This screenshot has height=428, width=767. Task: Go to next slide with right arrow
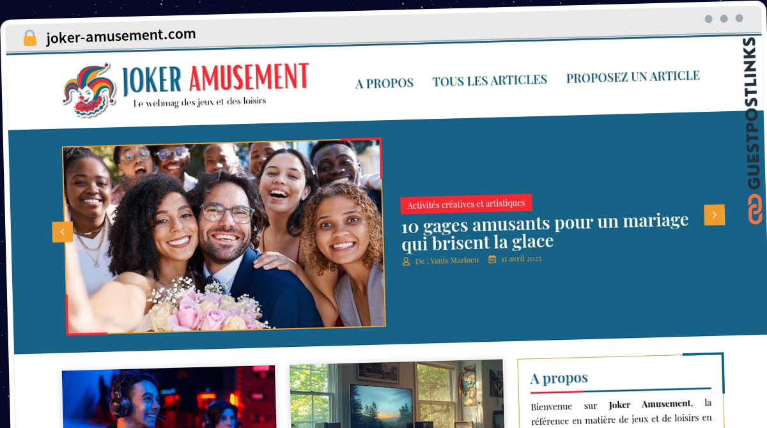coord(715,215)
